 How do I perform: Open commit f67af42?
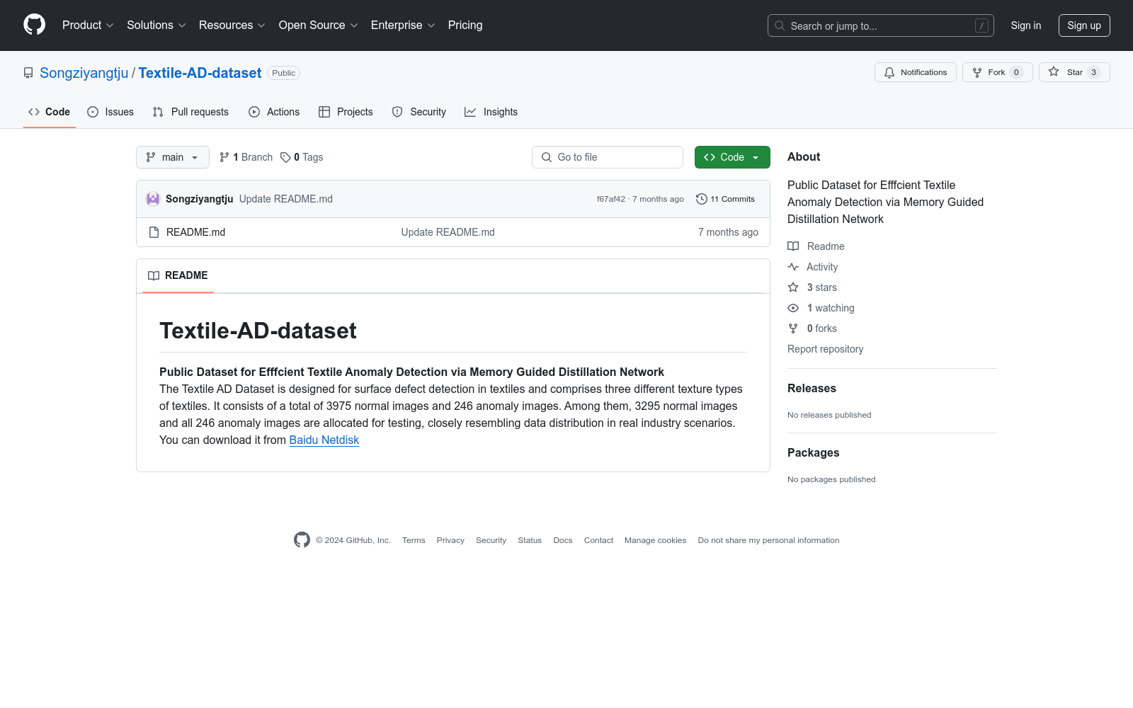610,199
